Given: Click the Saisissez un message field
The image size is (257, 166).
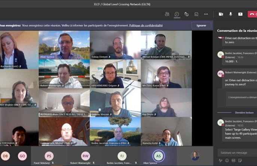Looking at the screenshot, I should pyautogui.click(x=236, y=153).
